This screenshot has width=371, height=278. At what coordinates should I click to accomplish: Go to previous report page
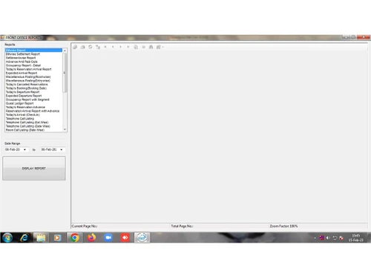113,47
